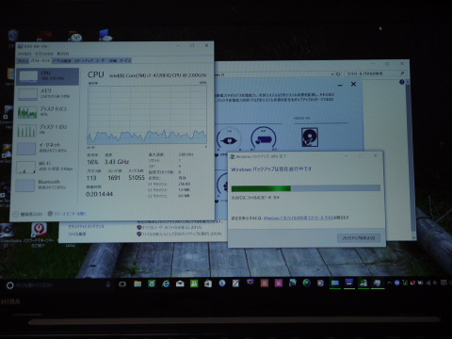Image resolution: width=452 pixels, height=339 pixels.
Task: Click the hard disk drive icon
Action: click(310, 137)
